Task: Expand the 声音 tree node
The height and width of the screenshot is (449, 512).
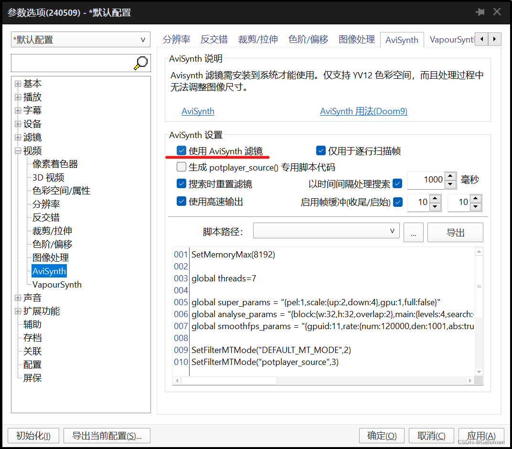Action: pyautogui.click(x=18, y=298)
